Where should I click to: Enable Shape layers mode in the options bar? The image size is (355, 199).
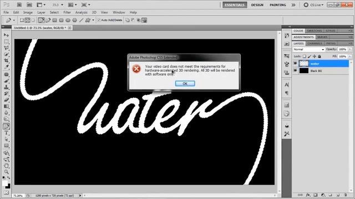22,20
